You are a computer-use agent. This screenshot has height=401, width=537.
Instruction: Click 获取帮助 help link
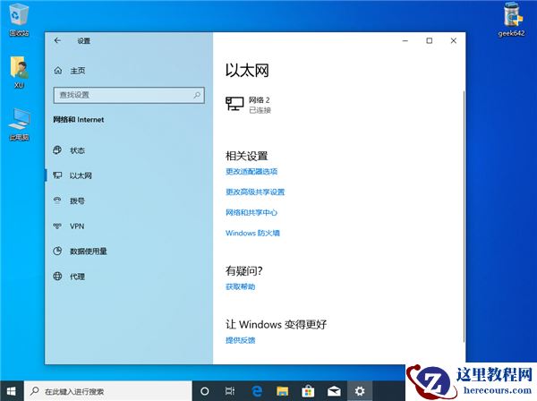pos(241,286)
